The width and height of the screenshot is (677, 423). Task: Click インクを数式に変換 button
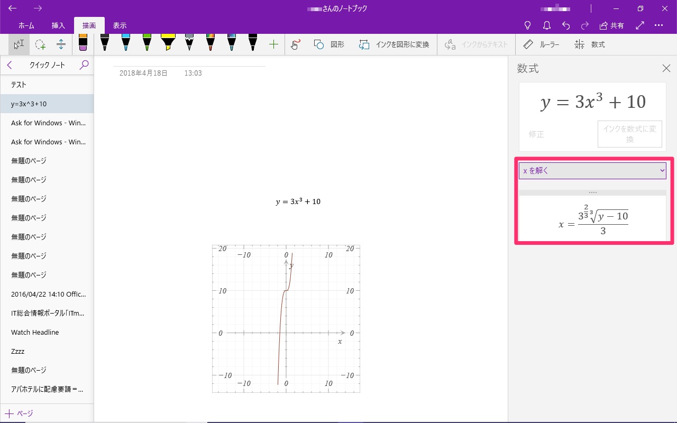coord(629,134)
